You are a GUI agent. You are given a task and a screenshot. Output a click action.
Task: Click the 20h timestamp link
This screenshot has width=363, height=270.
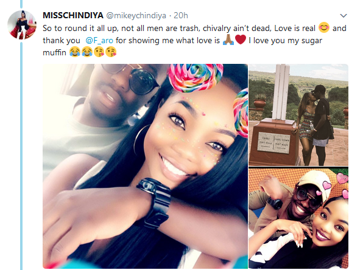click(180, 15)
